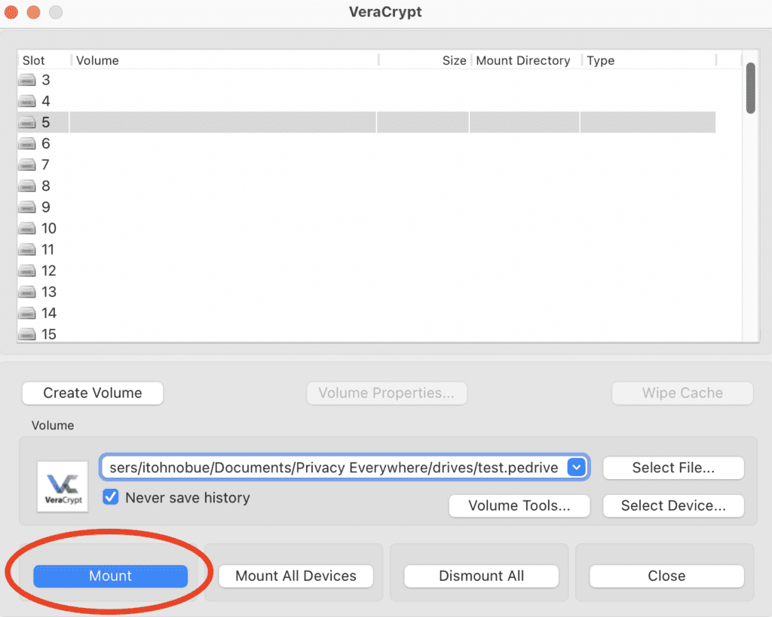Click the drive icon for slot 12

27,271
